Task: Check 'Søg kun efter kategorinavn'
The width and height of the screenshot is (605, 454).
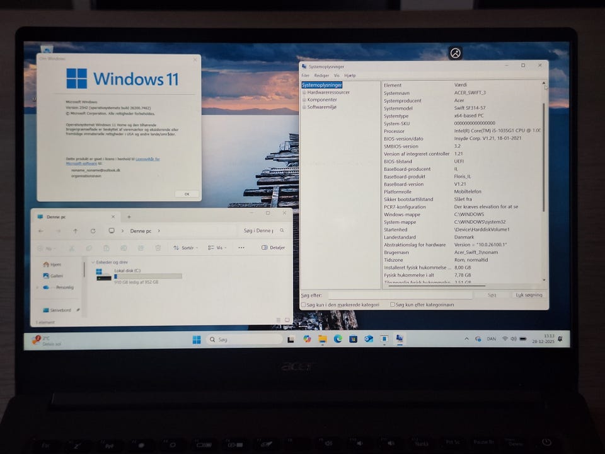Action: (x=393, y=305)
